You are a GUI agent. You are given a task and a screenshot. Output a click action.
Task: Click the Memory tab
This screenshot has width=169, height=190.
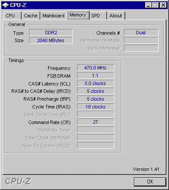[x=78, y=15]
